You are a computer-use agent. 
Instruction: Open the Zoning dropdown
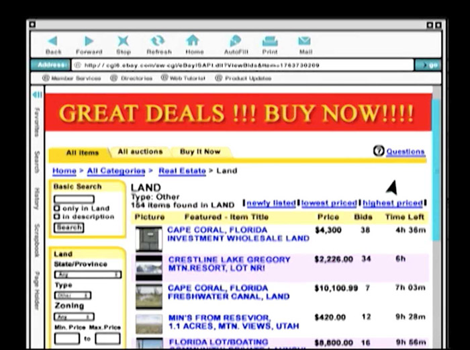pyautogui.click(x=74, y=316)
